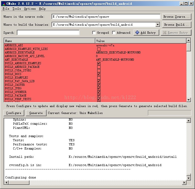Select the ANT_EXECUTABLE entry name
The width and height of the screenshot is (195, 189).
click(x=17, y=60)
